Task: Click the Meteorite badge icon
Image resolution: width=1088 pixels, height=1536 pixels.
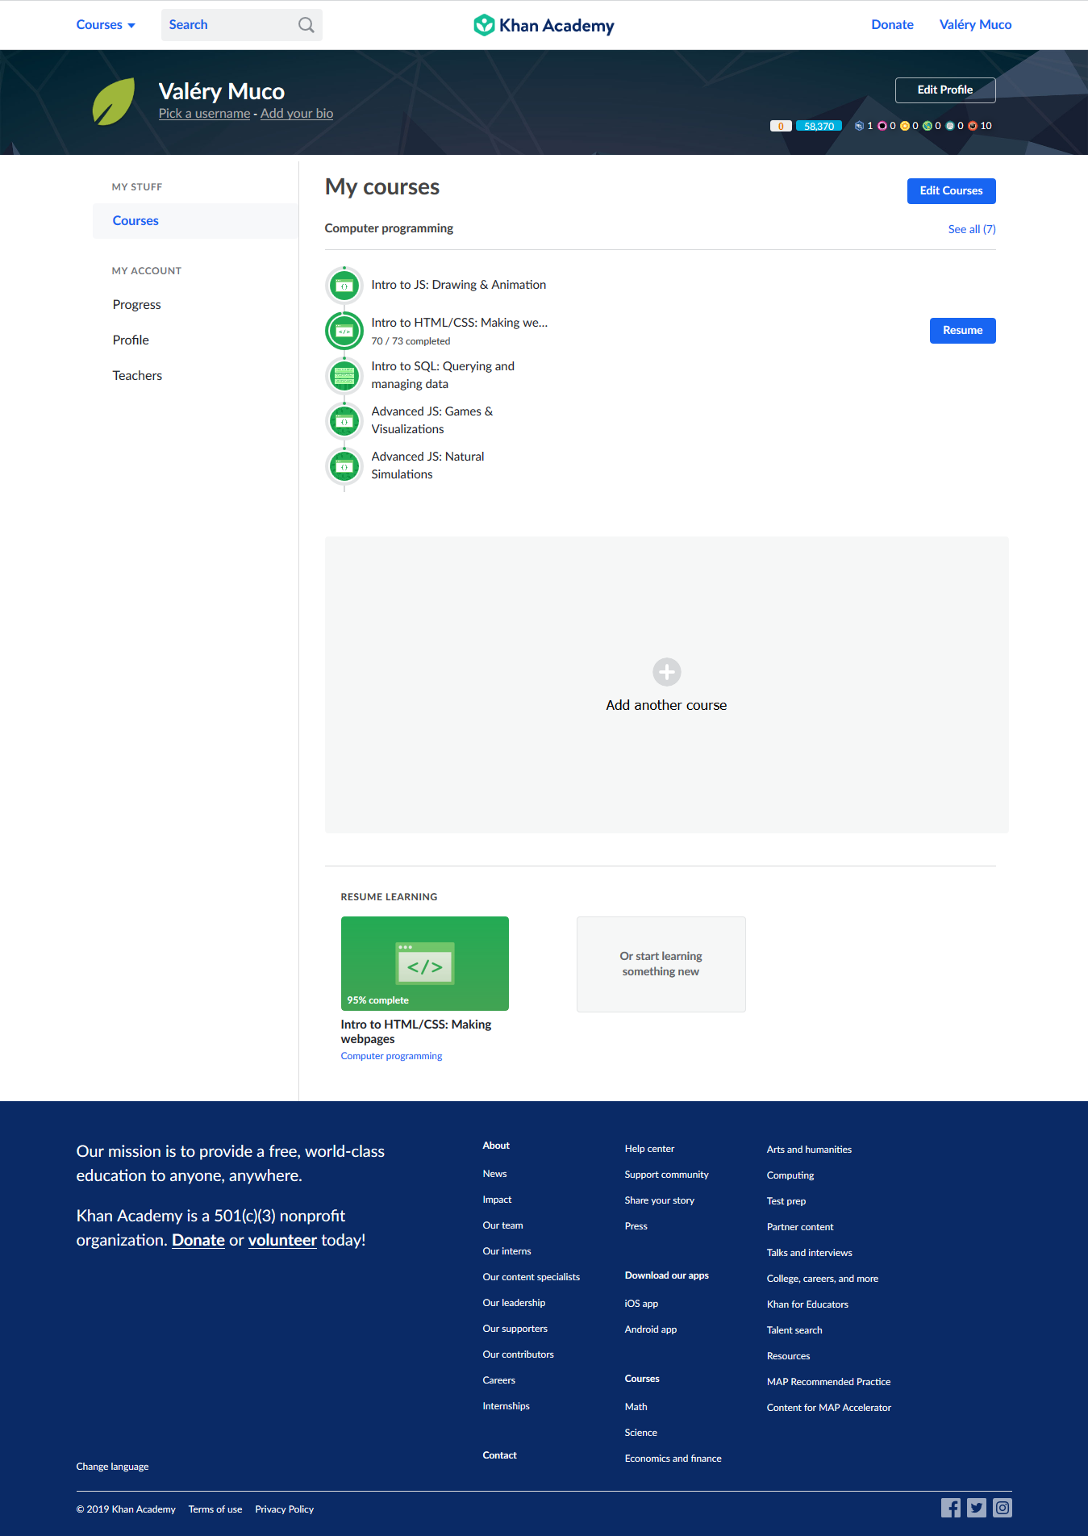Action: pyautogui.click(x=973, y=126)
